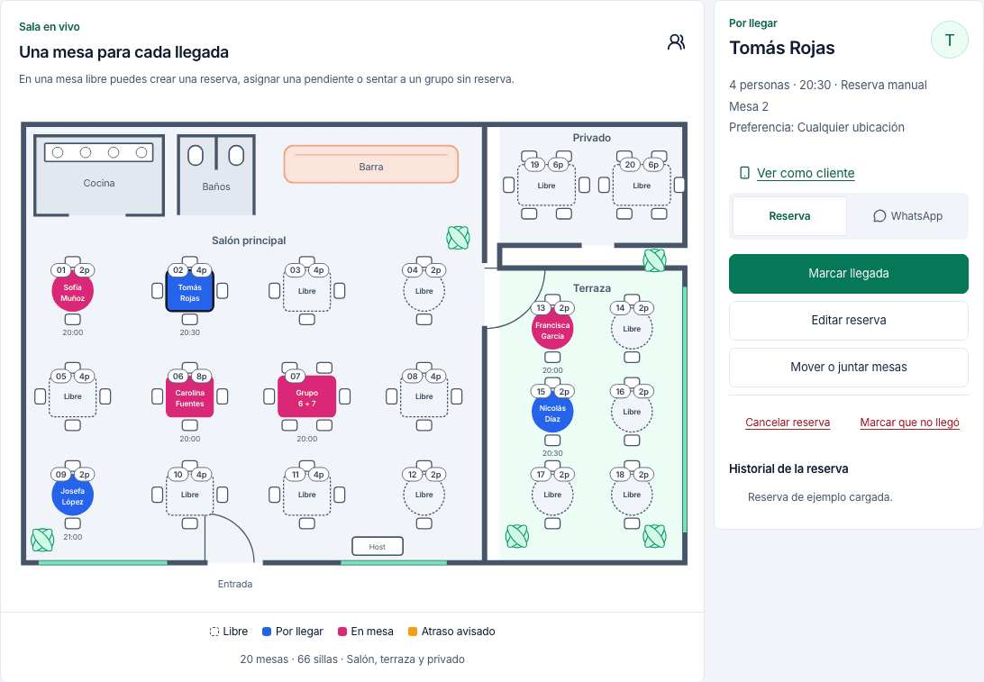Viewport: 984px width, 682px height.
Task: Click the Cancelar reserva link
Action: (x=788, y=423)
